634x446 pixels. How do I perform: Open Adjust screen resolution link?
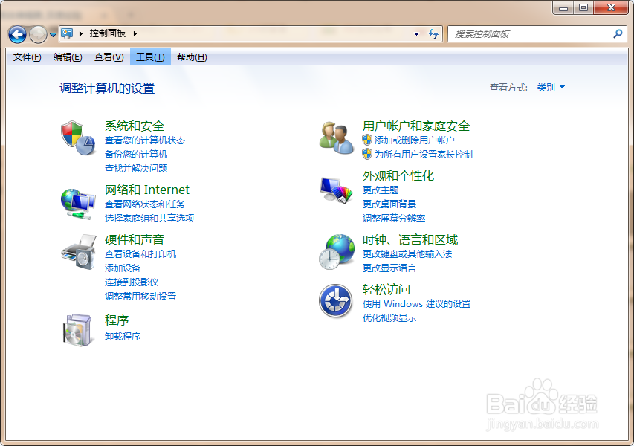392,219
